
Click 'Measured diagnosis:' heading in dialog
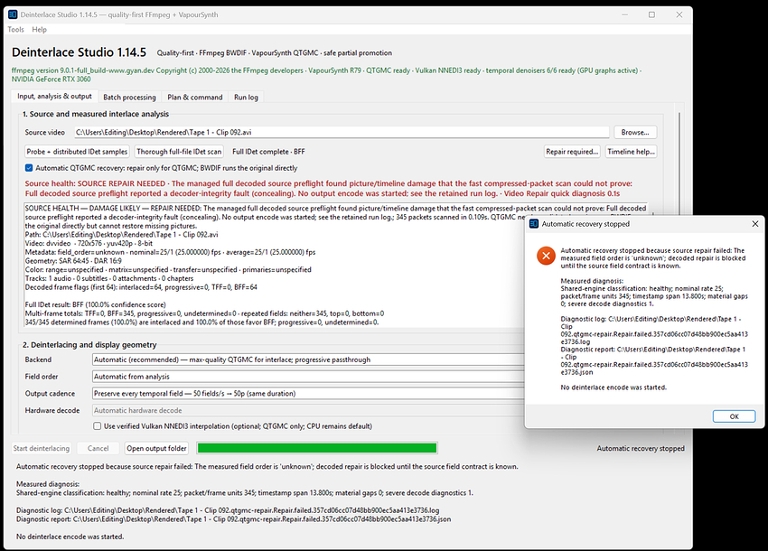point(592,281)
